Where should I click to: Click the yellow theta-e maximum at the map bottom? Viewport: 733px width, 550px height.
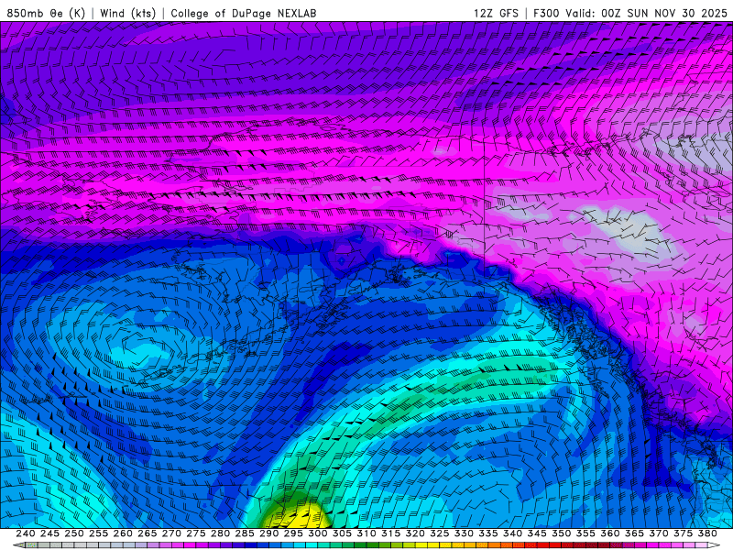[297, 516]
